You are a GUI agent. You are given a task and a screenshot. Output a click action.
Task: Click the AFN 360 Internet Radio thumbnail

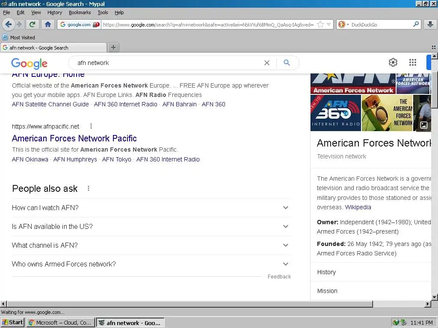click(x=335, y=113)
